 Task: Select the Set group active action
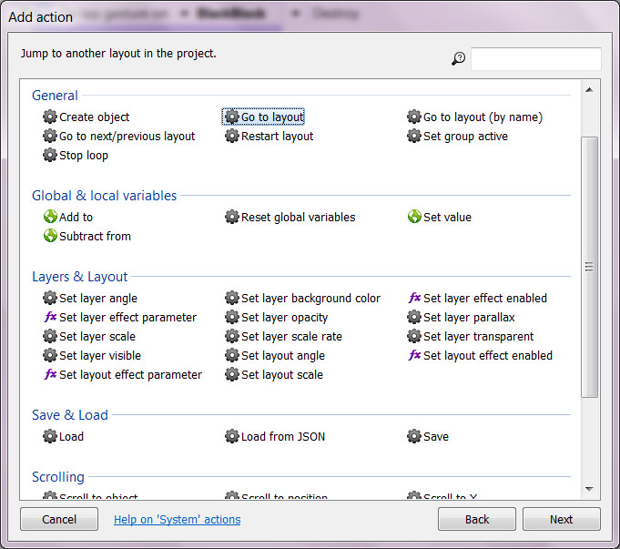[x=465, y=136]
